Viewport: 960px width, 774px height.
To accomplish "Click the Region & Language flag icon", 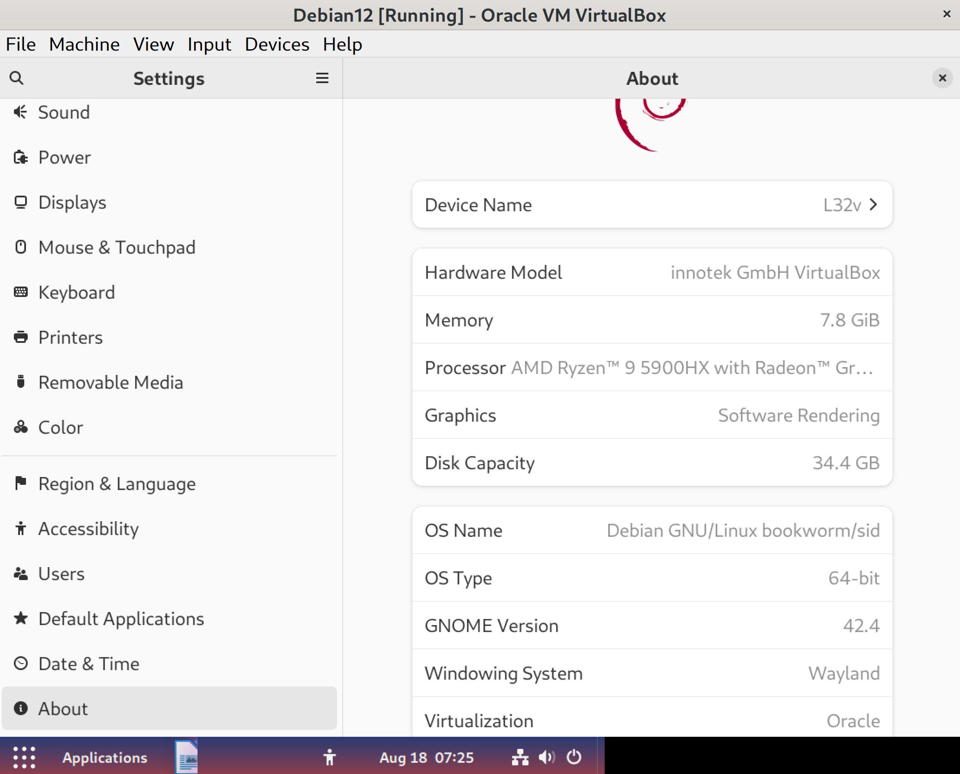I will 20,483.
